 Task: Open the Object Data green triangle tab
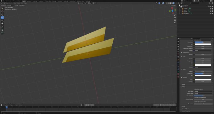(178, 71)
